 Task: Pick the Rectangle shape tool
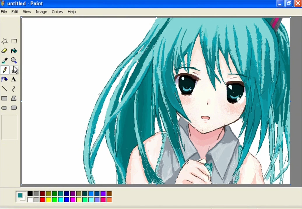[4, 98]
